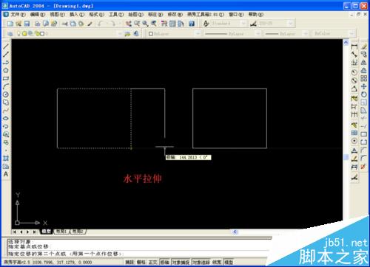
Task: Click the Array tool in Modify toolbar
Action: (x=363, y=78)
